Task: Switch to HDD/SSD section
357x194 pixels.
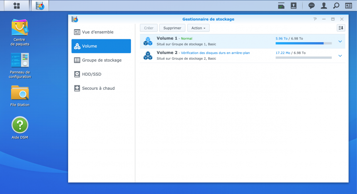Action: point(101,74)
